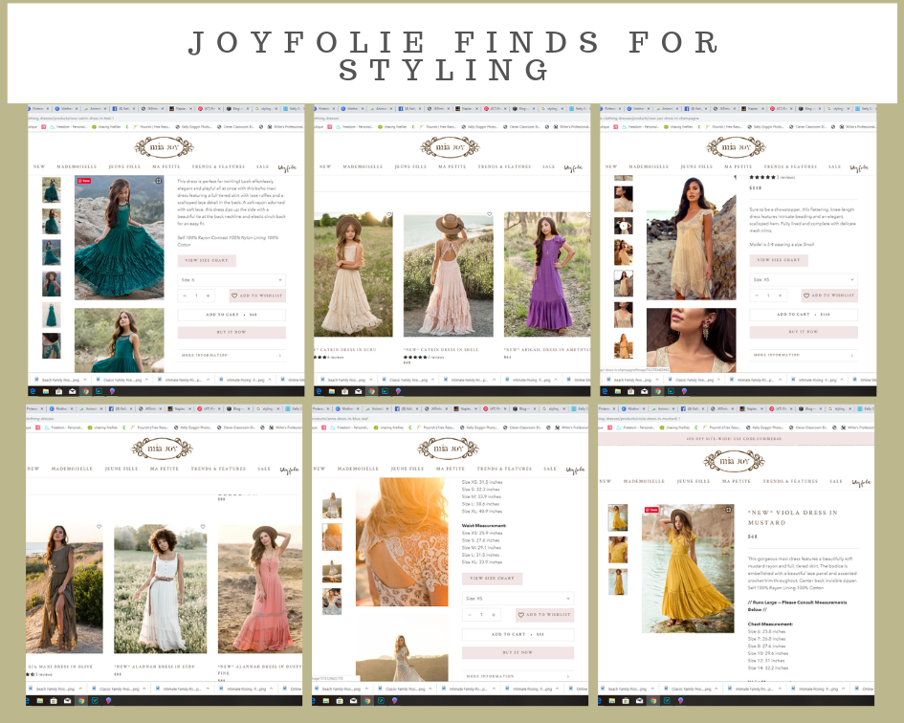Click Waist Measurement heading on lace-back dress page
The image size is (904, 723).
(x=484, y=526)
